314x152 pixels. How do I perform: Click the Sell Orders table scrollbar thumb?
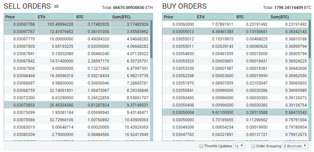point(152,40)
